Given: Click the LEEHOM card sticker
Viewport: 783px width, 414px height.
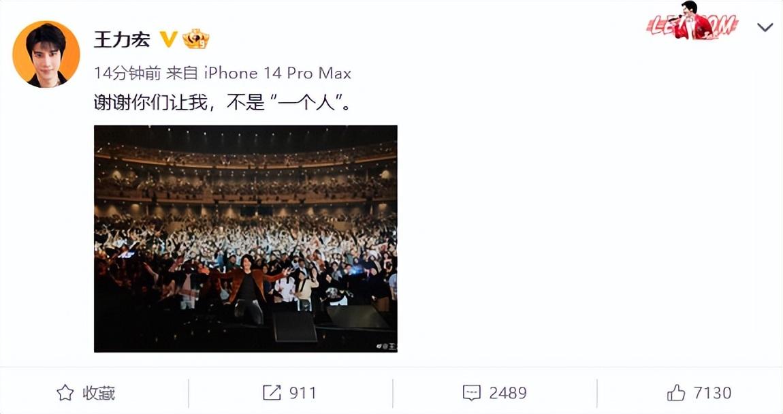Looking at the screenshot, I should [x=692, y=21].
